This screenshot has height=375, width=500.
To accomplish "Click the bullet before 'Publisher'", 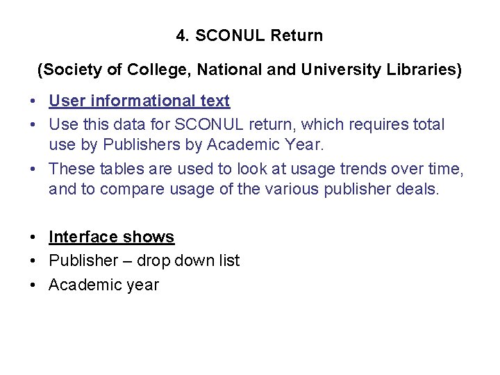I will coord(33,261).
